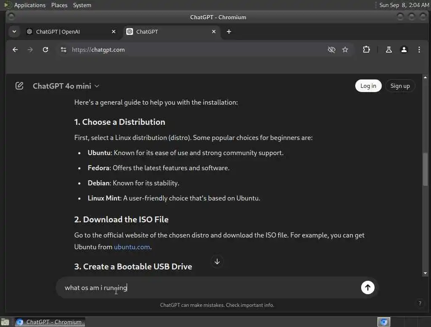Click the window menu button in title bar
The image size is (431, 327).
(x=11, y=17)
